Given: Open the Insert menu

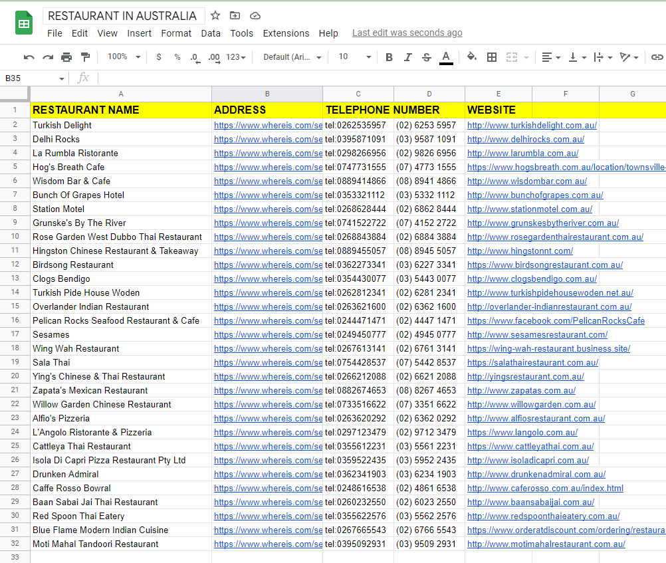Looking at the screenshot, I should [x=139, y=33].
